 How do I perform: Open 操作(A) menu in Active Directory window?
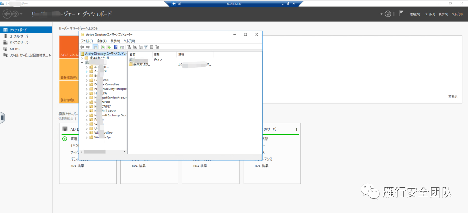point(101,41)
